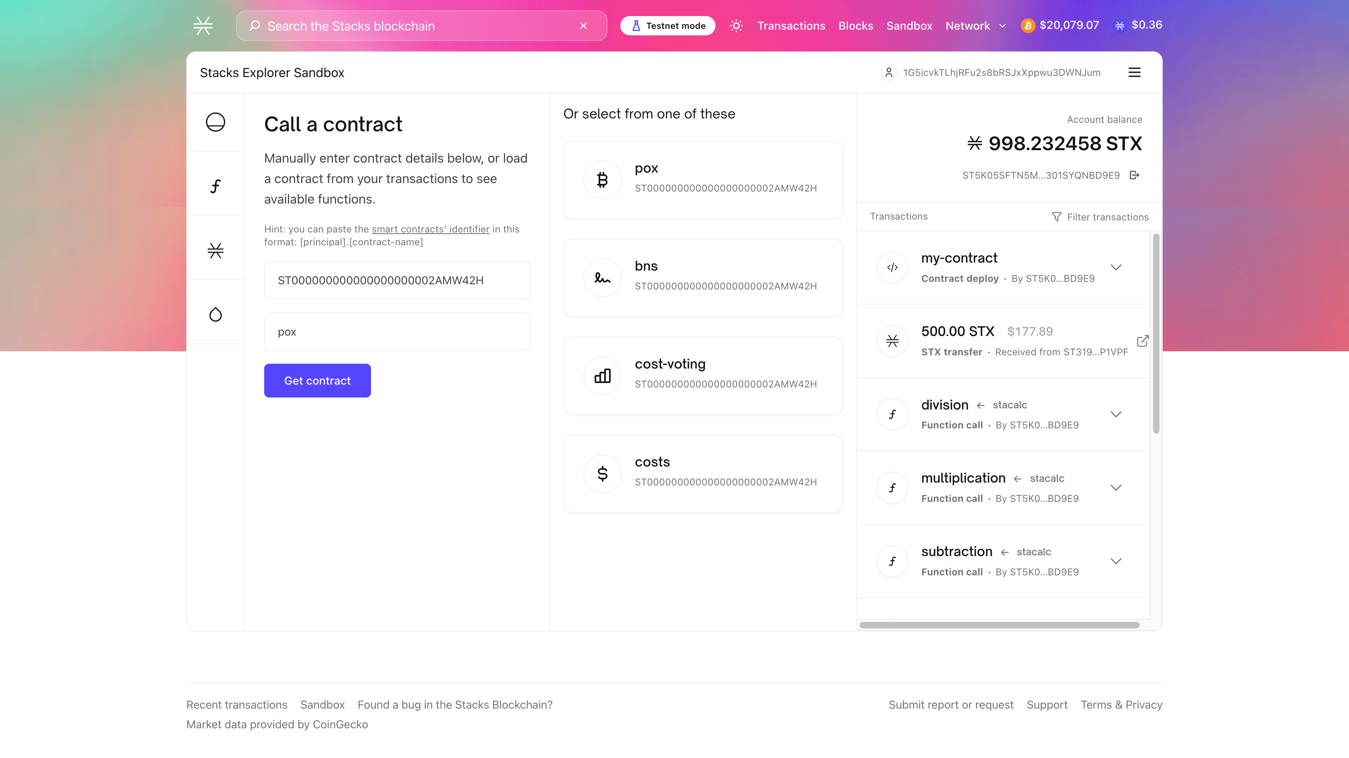
Task: Click the Get contract button
Action: 317,381
